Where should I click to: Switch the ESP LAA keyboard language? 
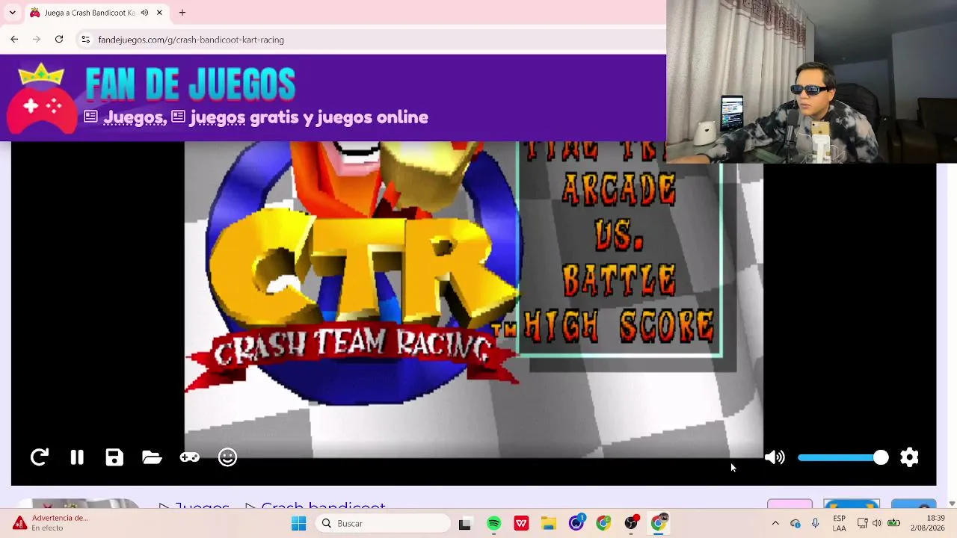click(x=840, y=523)
